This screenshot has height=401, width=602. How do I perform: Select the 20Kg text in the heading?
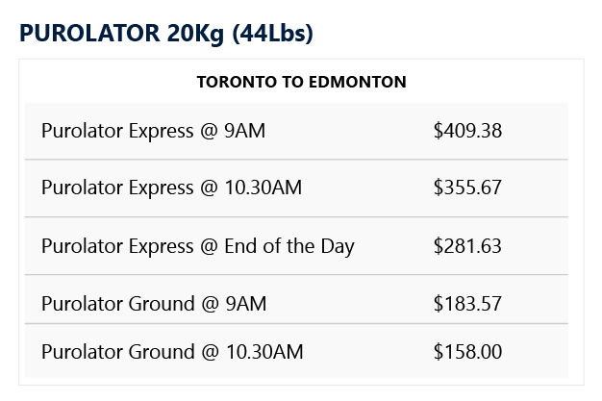pos(195,34)
